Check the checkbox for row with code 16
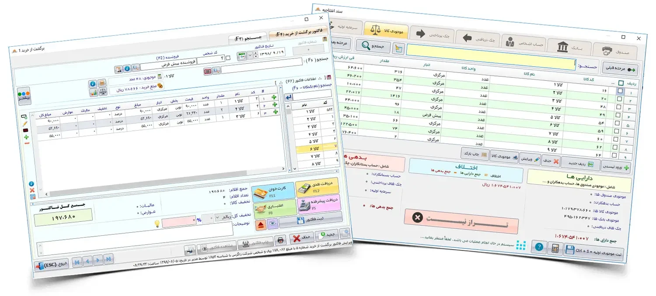Viewport: 656px width, 296px height. [620, 91]
